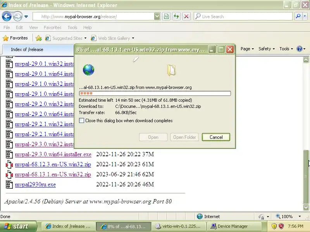Switch to Device Manager taskbar item
The width and height of the screenshot is (310, 232).
point(234,226)
